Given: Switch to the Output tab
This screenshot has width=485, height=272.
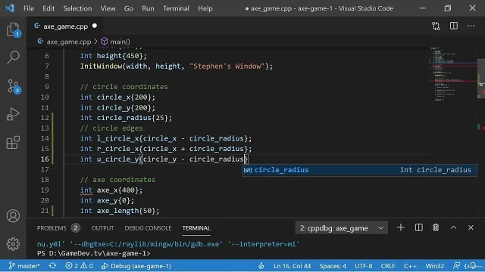Looking at the screenshot, I should [x=102, y=228].
